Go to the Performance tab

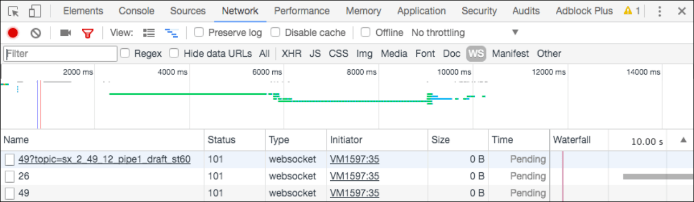(302, 11)
